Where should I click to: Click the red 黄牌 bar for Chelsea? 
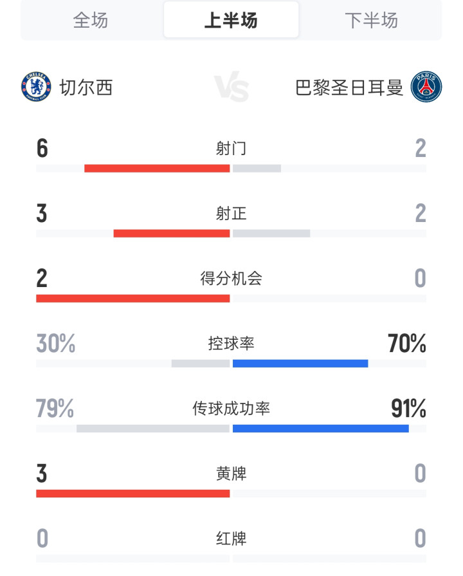click(133, 494)
